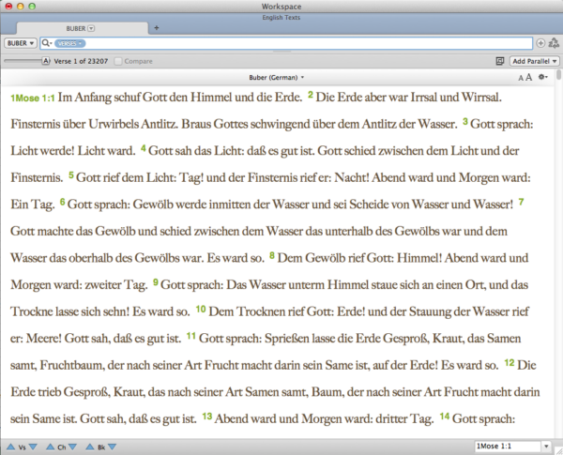Go to next book with Bk down arrow

[112, 447]
